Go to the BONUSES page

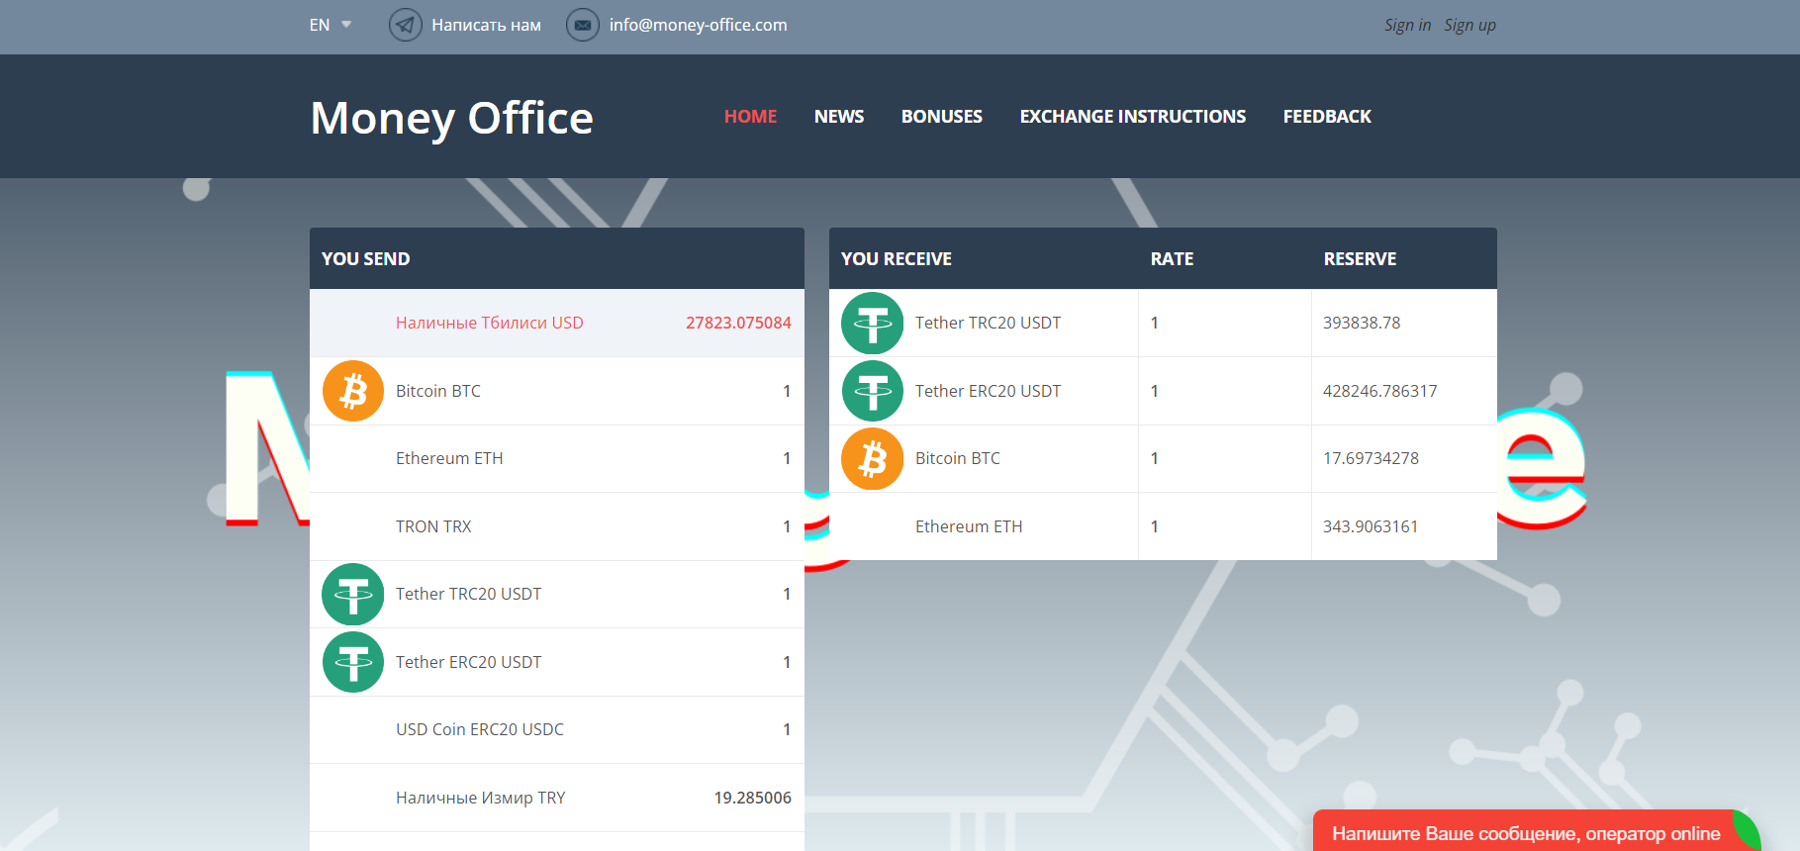click(941, 117)
